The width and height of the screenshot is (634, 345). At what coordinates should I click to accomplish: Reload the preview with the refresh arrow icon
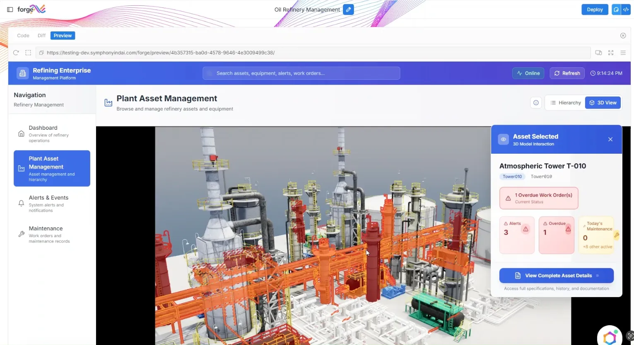[x=16, y=52]
